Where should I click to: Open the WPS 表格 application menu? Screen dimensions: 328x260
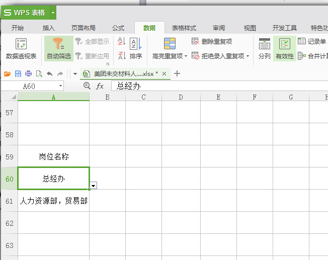click(25, 13)
